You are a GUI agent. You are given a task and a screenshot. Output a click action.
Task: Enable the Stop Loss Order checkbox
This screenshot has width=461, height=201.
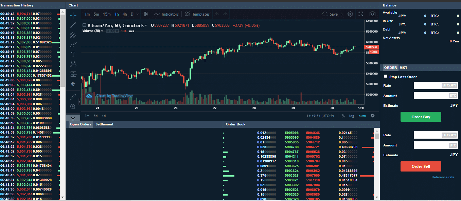385,77
